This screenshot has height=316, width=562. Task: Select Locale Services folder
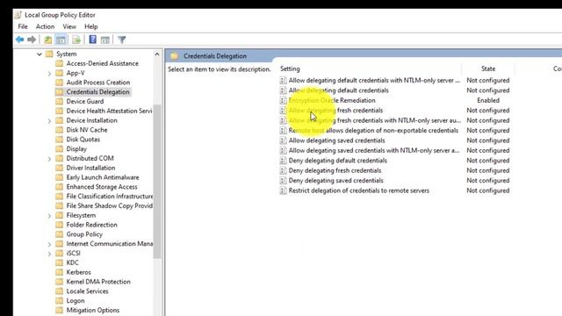click(x=87, y=291)
